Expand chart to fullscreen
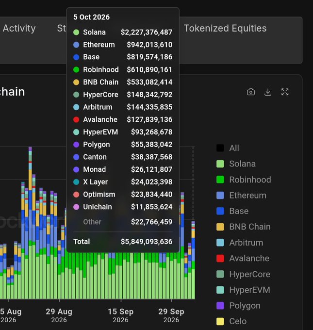 285,92
